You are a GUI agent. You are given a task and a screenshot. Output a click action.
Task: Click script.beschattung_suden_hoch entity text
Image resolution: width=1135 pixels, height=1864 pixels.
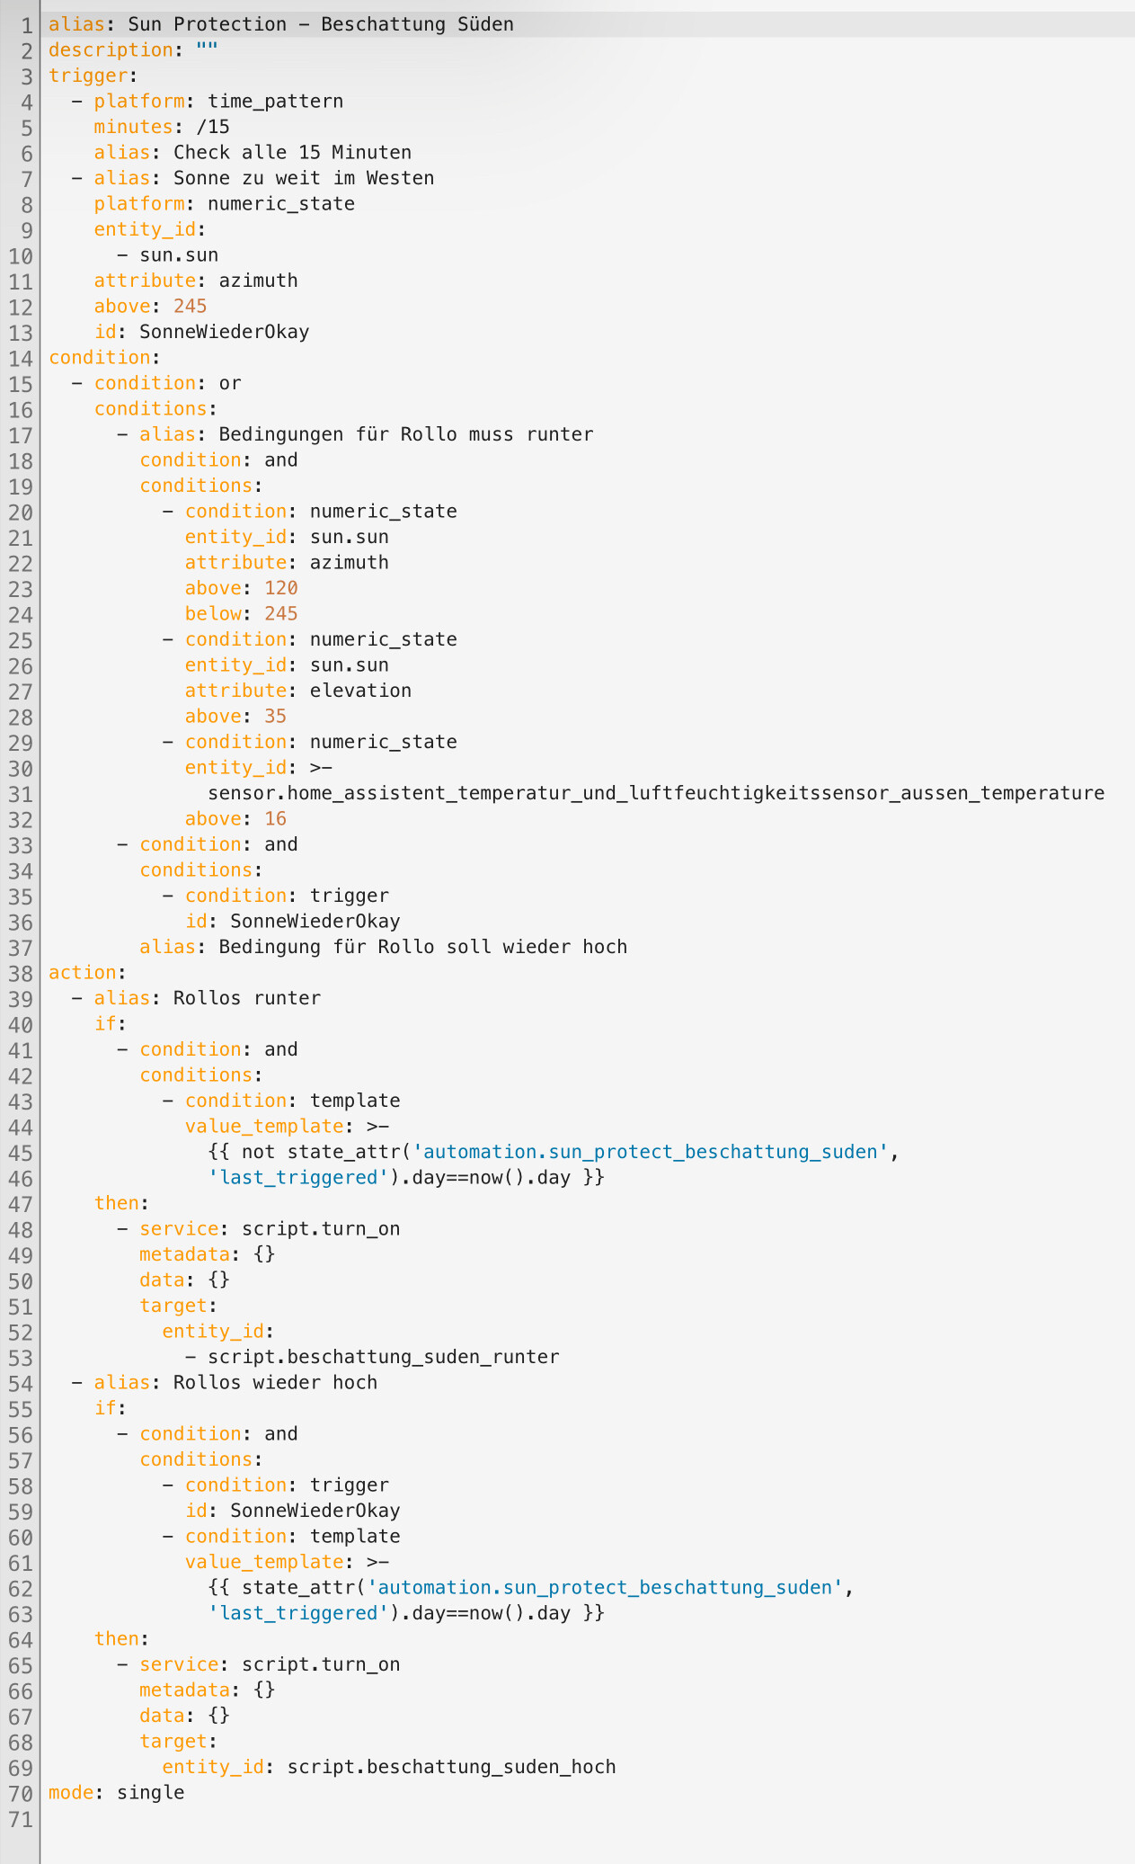pos(451,1767)
